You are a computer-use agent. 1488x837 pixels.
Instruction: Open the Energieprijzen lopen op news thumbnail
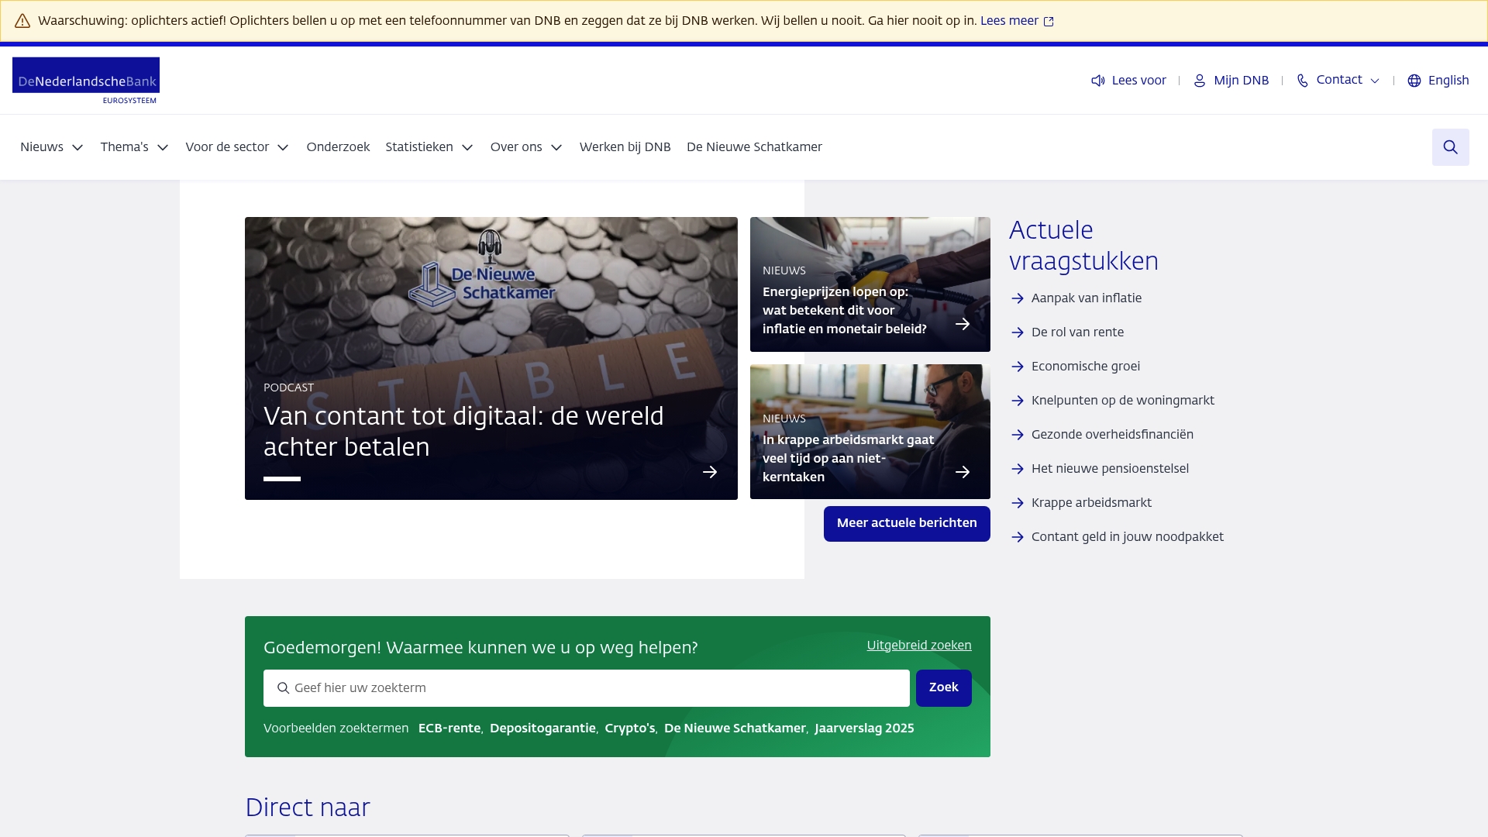[x=870, y=284]
